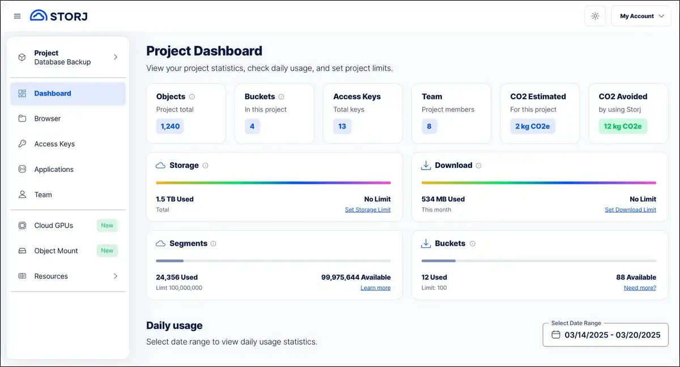Click info icon next to Segments
Image resolution: width=680 pixels, height=367 pixels.
tap(213, 243)
